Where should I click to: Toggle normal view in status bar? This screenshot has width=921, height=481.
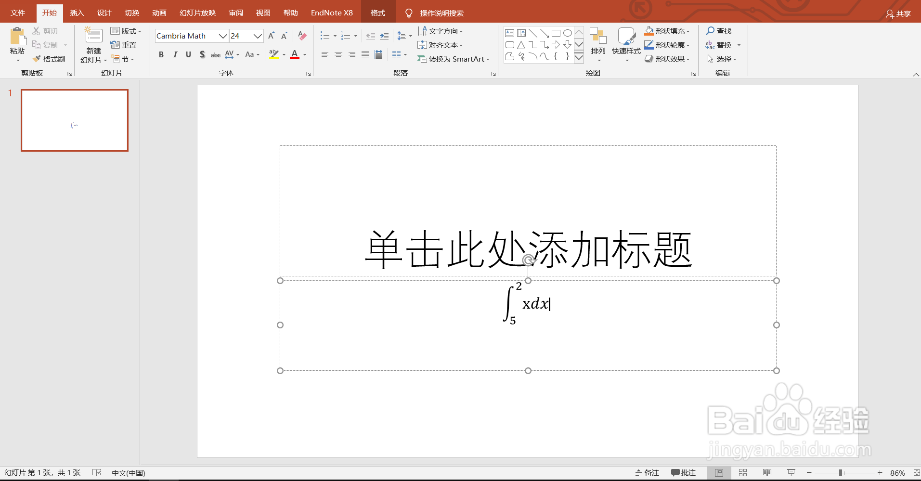tap(719, 473)
